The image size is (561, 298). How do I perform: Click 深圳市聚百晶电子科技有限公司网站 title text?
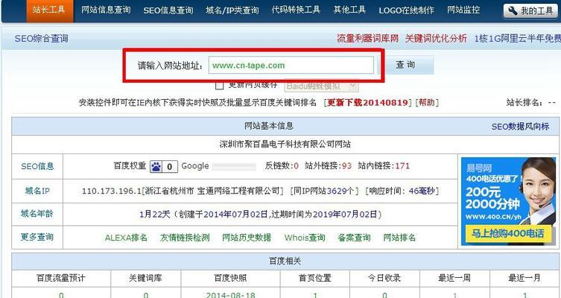285,145
